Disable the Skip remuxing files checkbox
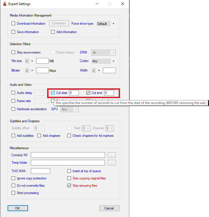209x217 pixels. (69, 186)
